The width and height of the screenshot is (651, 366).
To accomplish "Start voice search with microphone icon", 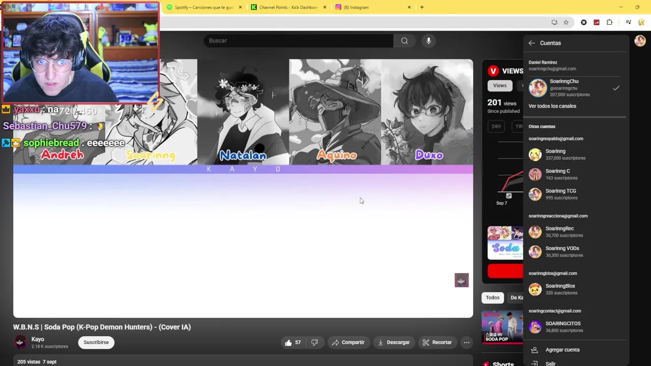I will [x=429, y=41].
